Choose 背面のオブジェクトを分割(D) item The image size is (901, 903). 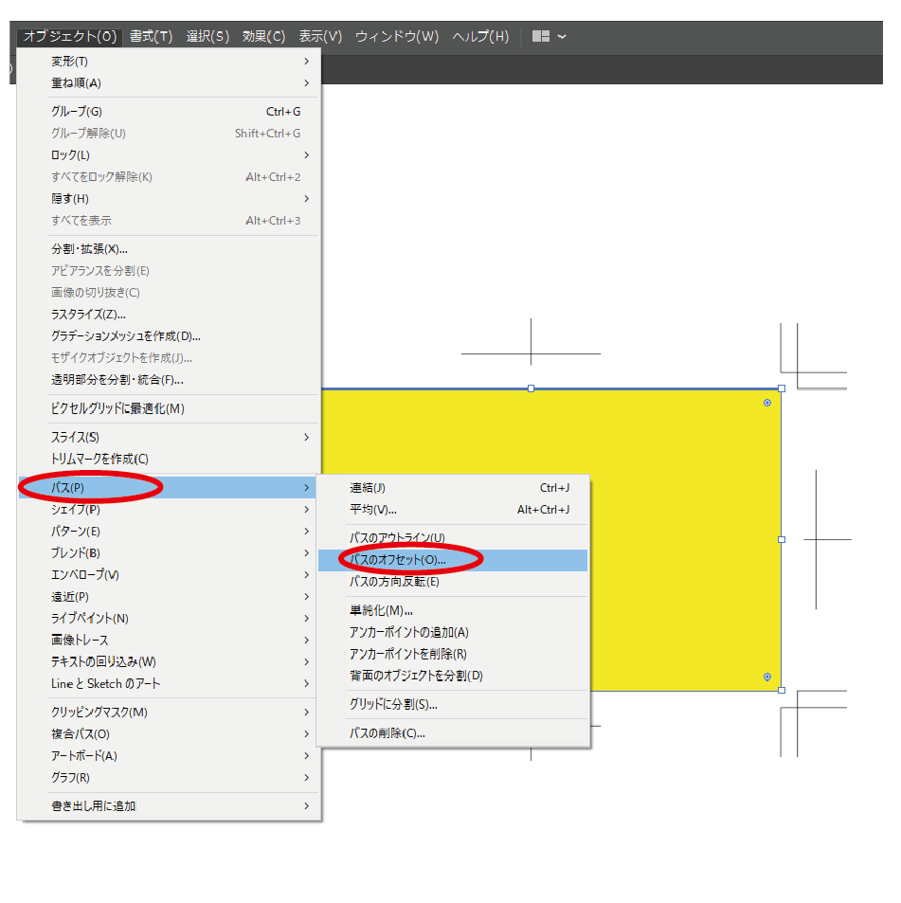453,677
